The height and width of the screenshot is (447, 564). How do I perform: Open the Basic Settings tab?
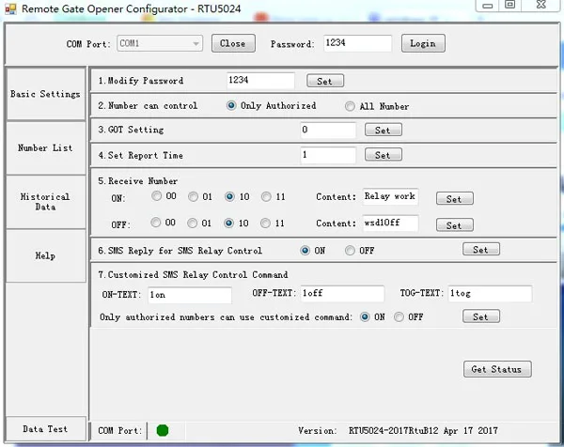46,94
